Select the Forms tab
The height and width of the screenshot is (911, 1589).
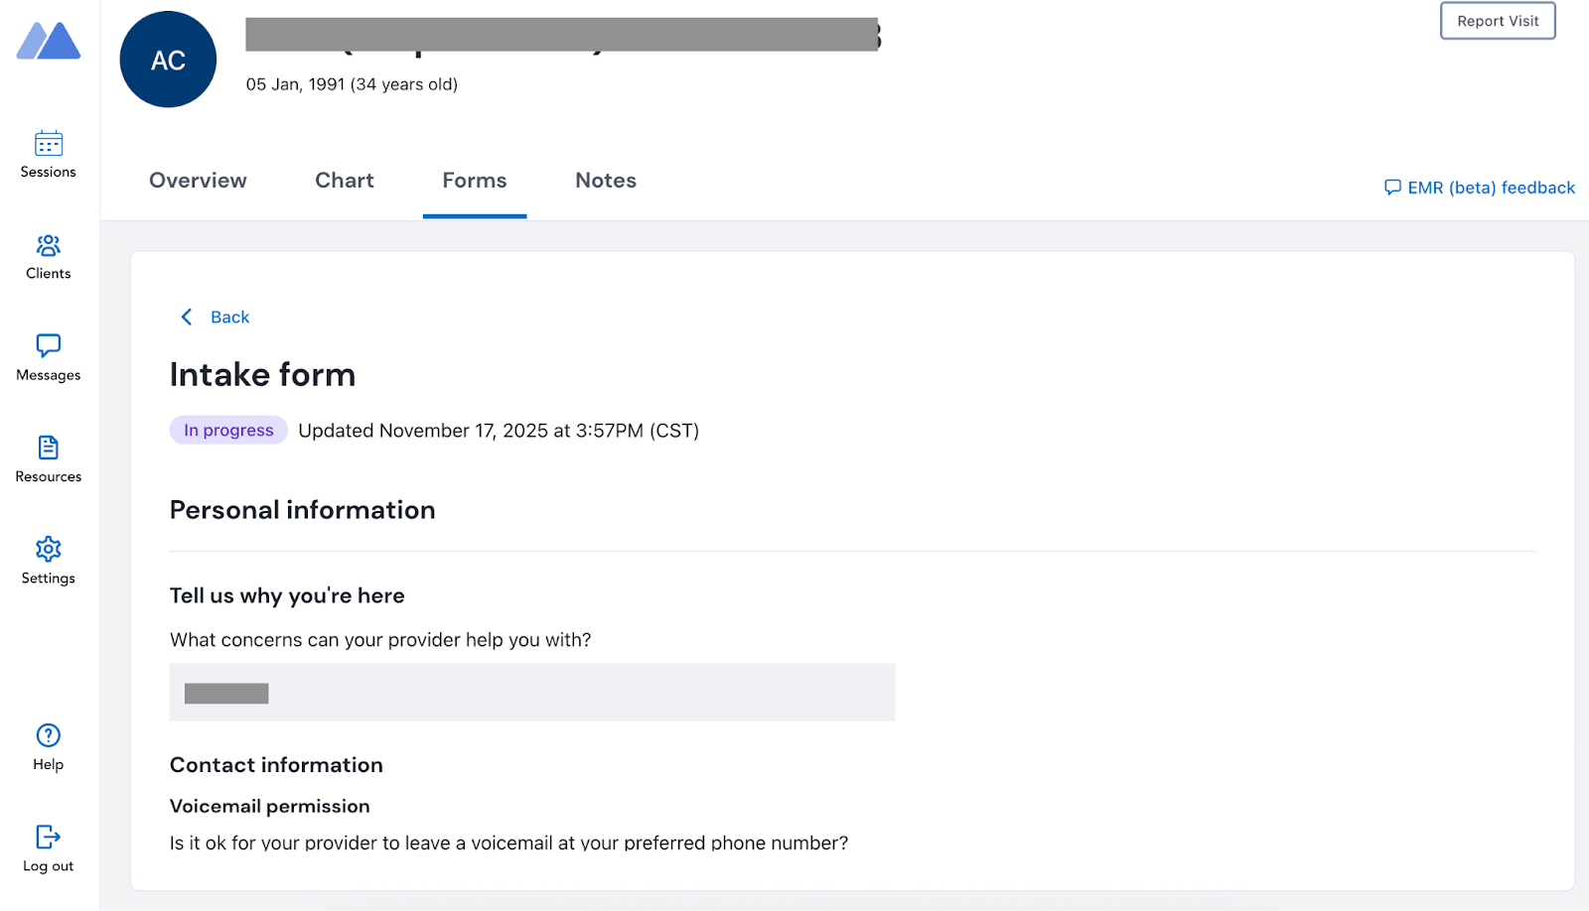pos(475,181)
